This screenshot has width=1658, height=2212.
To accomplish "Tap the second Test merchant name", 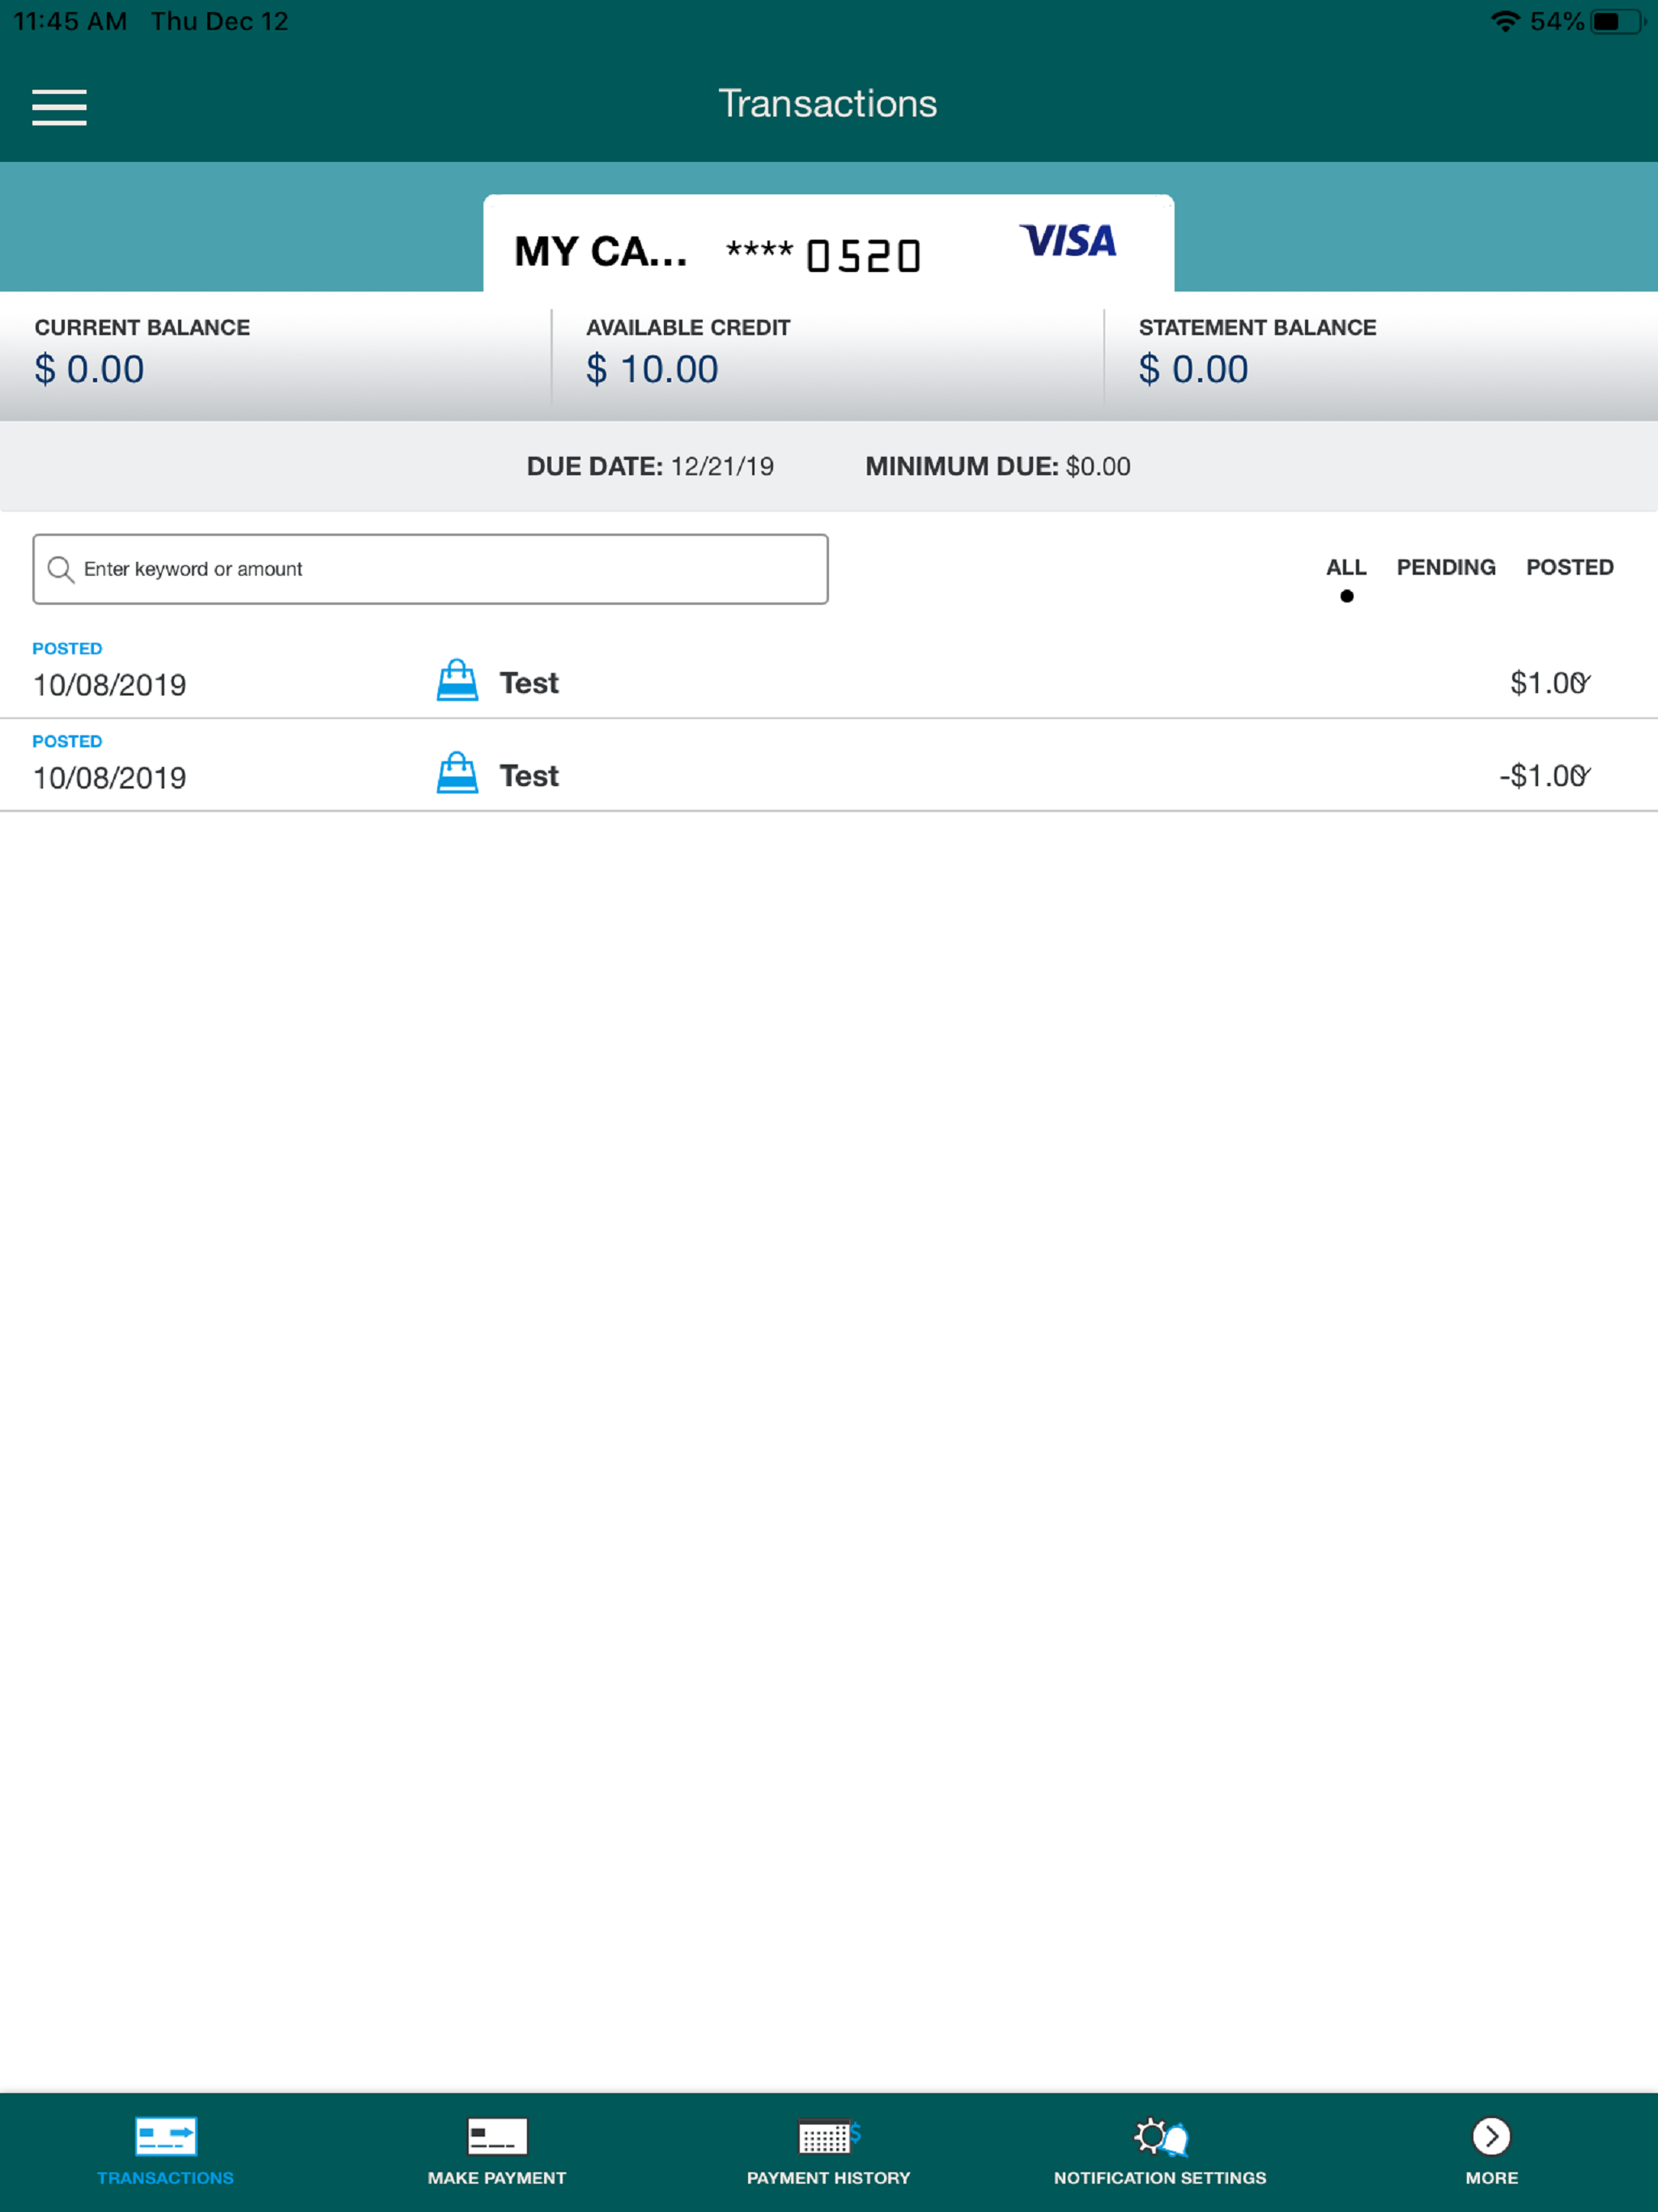I will 529,776.
